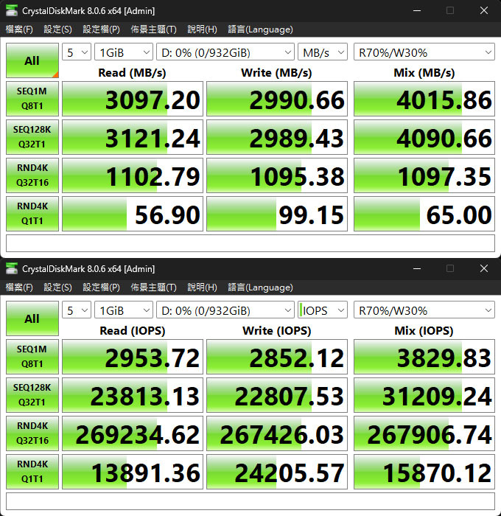
Task: Open 檔案(F) menu in bottom window
Action: coord(19,287)
